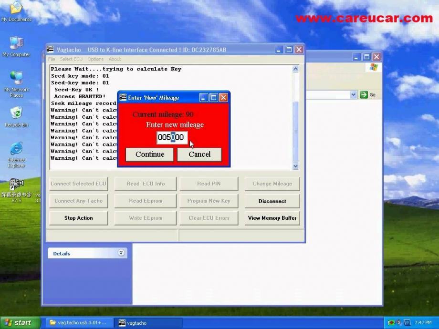Click the Connect Any Tacho button

[x=78, y=201]
